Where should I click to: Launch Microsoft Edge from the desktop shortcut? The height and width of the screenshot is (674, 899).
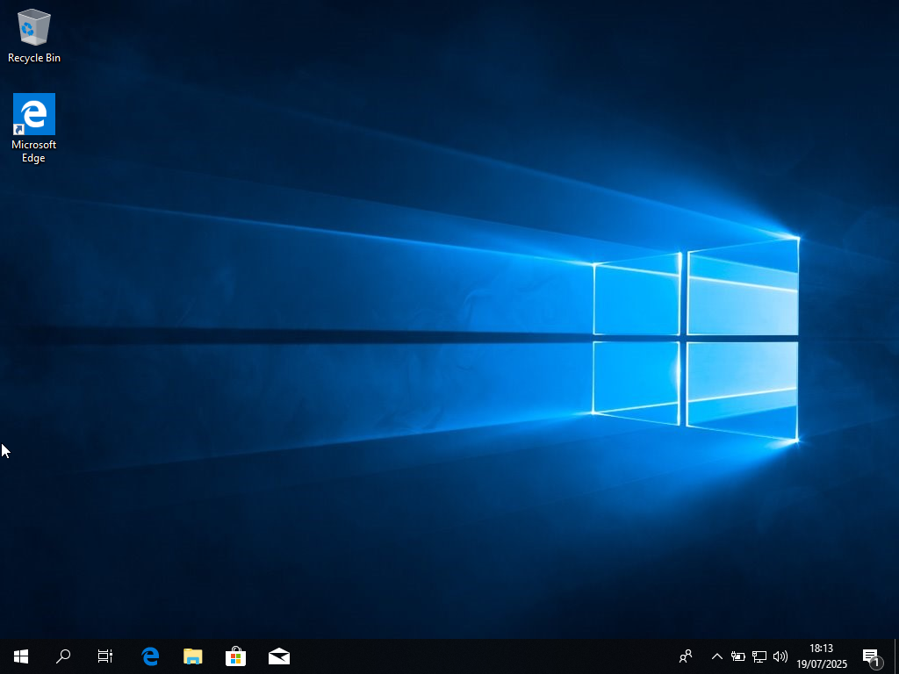pos(33,114)
